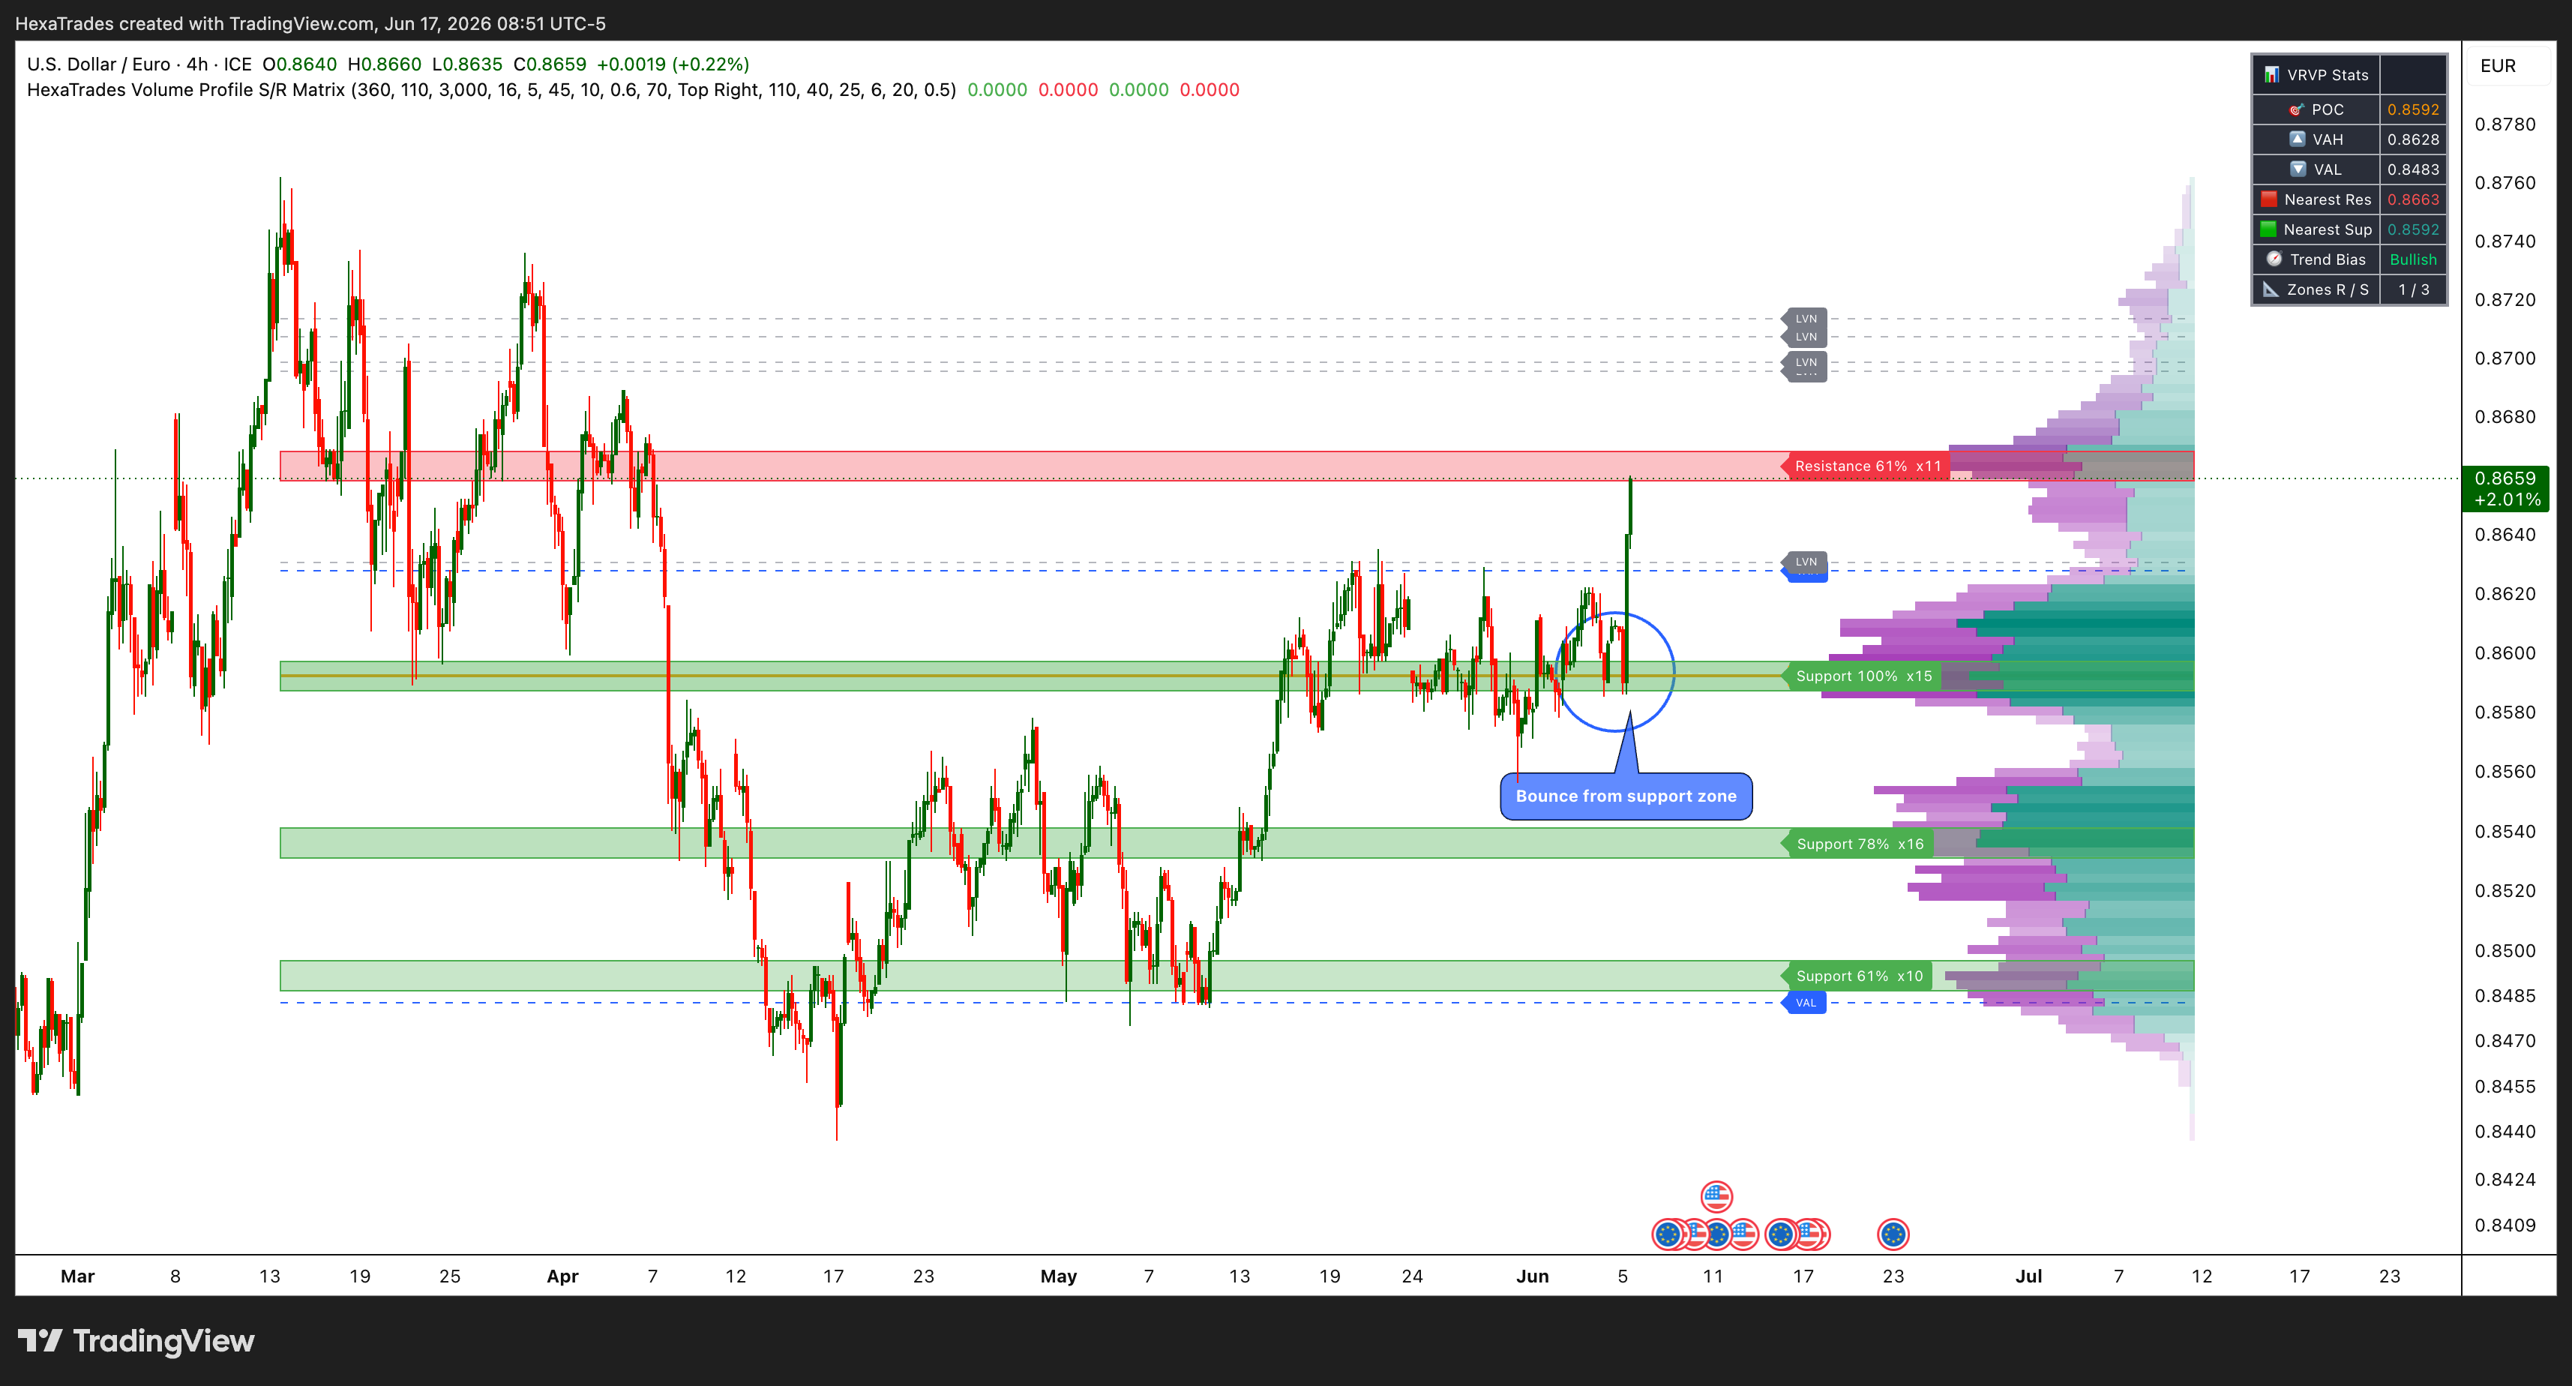This screenshot has width=2572, height=1386.
Task: Click the orange POC line in support zone
Action: pyautogui.click(x=1030, y=676)
